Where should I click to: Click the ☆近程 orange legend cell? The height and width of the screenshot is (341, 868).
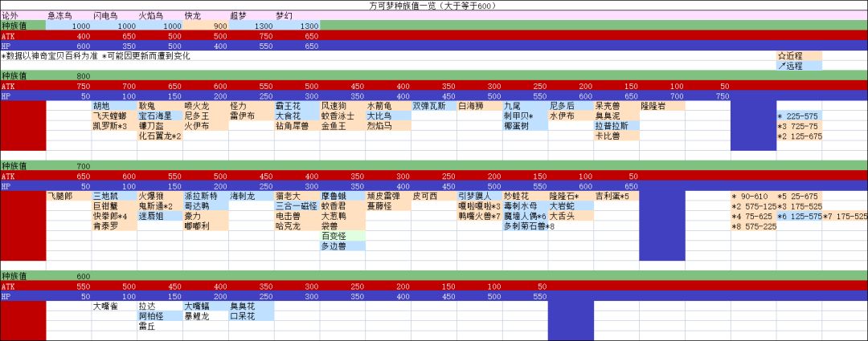tap(799, 56)
